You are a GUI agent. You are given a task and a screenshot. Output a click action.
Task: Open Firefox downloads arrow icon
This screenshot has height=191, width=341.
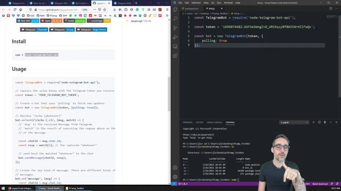pos(115,10)
